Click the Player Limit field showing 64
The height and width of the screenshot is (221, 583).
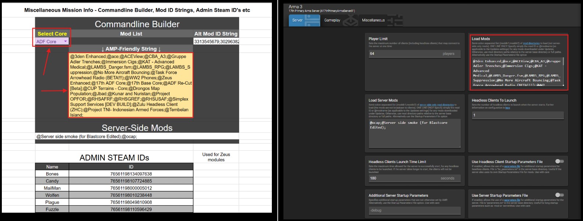(414, 54)
